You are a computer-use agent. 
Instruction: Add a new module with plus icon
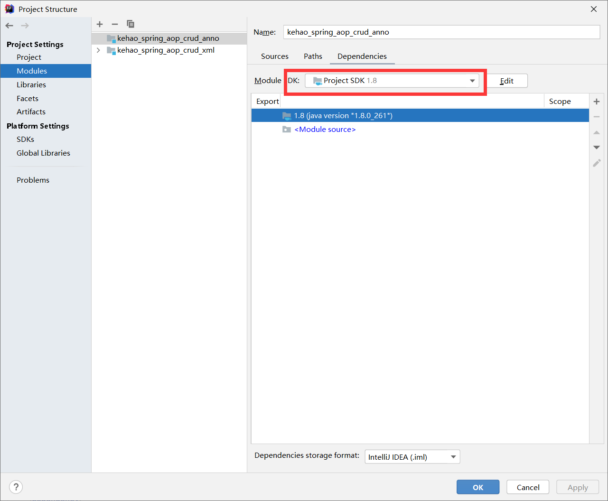tap(100, 24)
